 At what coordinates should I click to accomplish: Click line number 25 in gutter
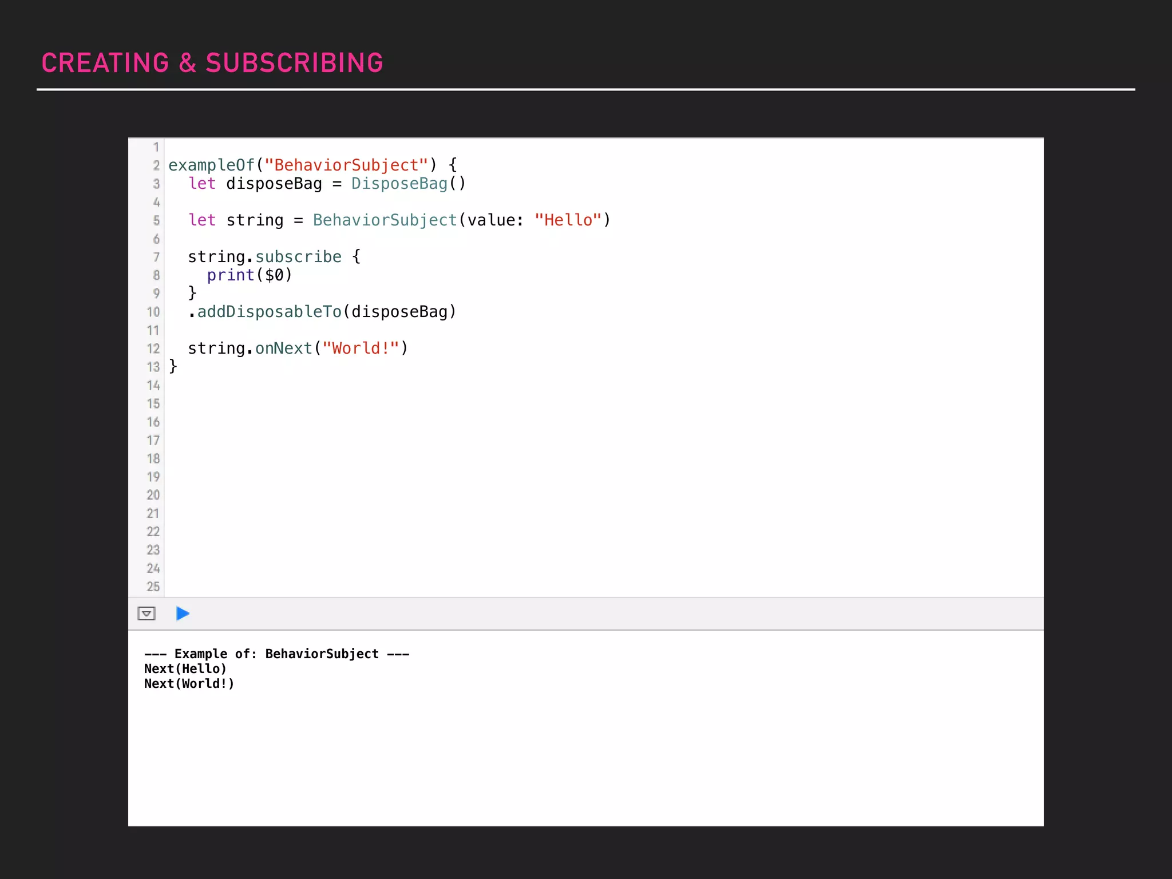pos(153,587)
